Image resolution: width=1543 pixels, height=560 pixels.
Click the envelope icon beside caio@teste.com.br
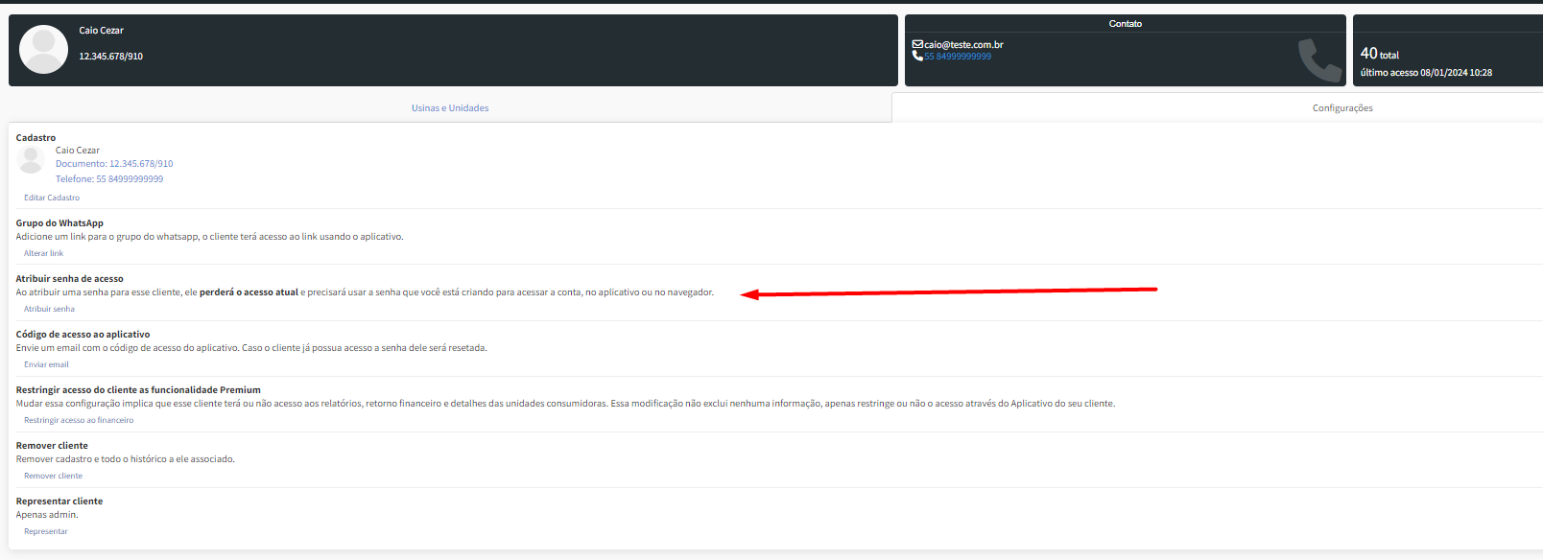point(917,44)
